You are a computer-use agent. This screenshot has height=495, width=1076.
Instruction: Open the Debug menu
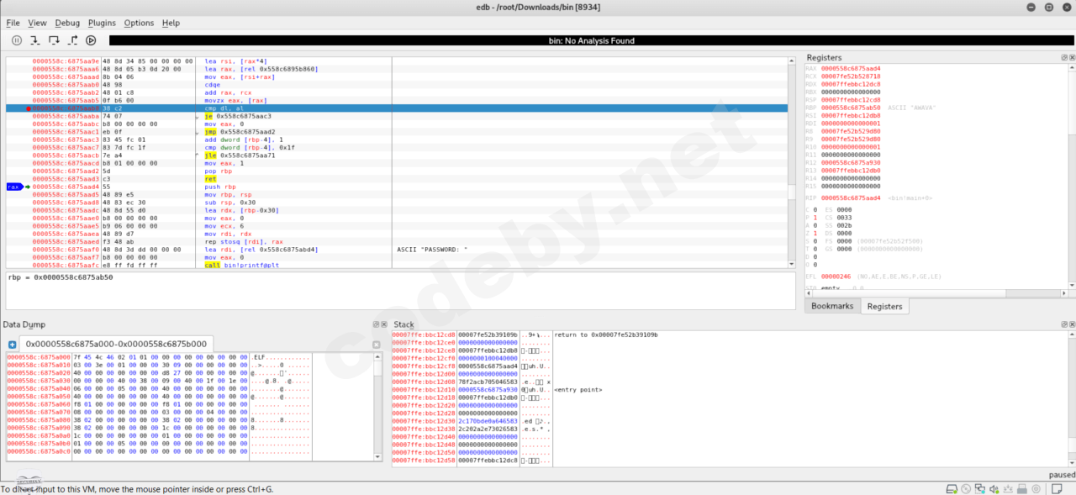pyautogui.click(x=67, y=23)
